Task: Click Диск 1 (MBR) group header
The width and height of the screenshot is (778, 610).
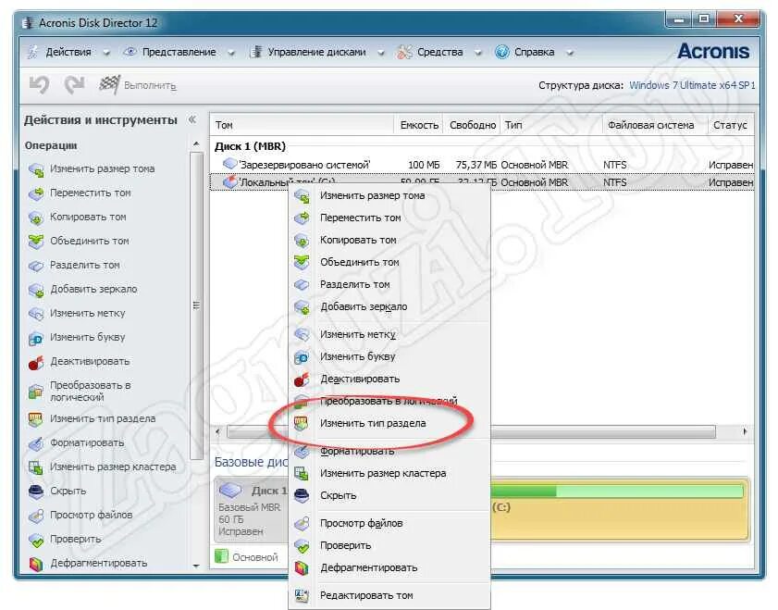Action: (x=250, y=146)
